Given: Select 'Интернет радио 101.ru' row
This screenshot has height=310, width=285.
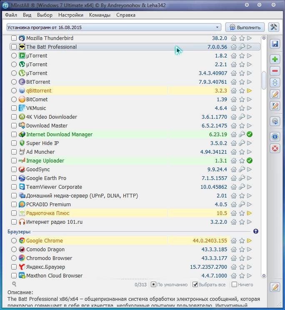Looking at the screenshot, I should (135, 222).
